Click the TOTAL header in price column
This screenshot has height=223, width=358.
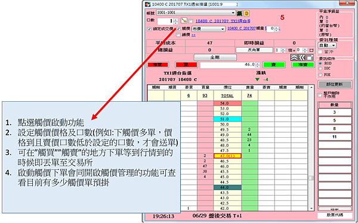pyautogui.click(x=227, y=95)
